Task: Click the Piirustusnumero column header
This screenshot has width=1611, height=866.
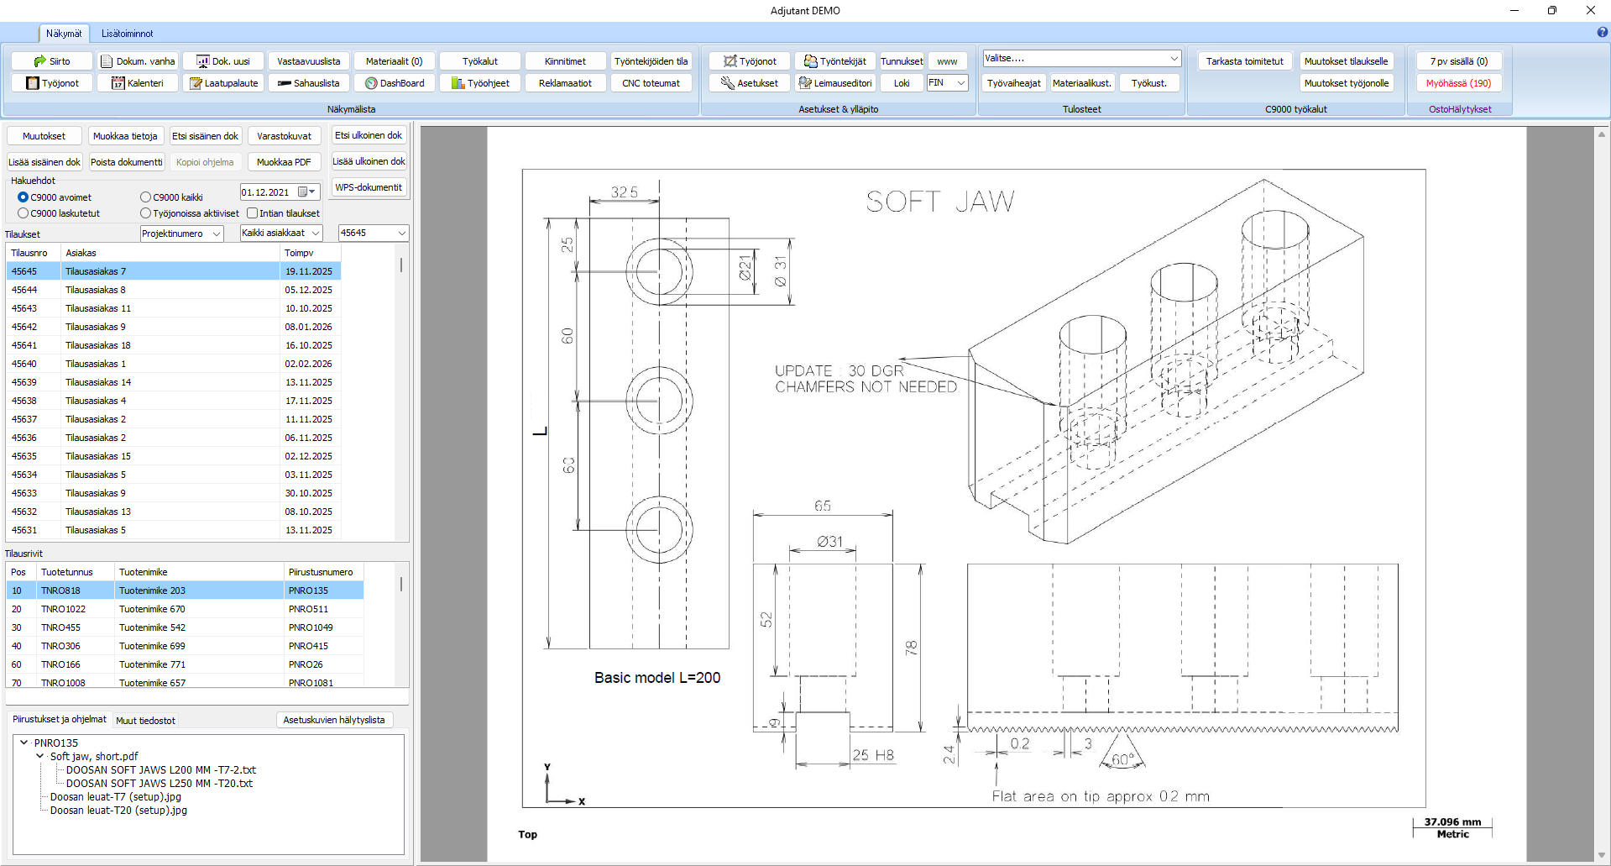Action: [x=324, y=572]
